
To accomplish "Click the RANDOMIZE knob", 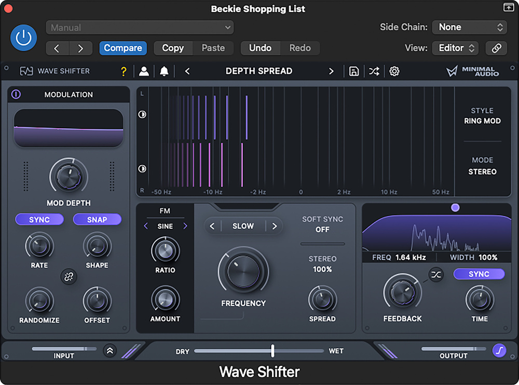I will (39, 300).
